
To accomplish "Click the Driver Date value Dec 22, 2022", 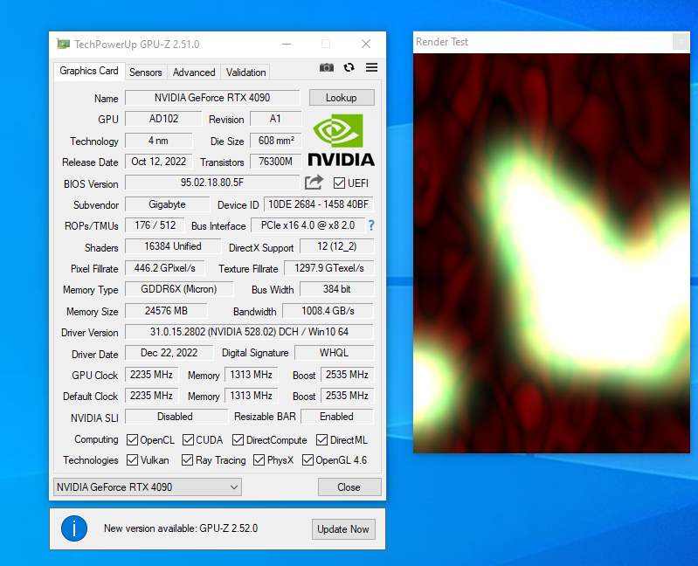I will [x=169, y=353].
